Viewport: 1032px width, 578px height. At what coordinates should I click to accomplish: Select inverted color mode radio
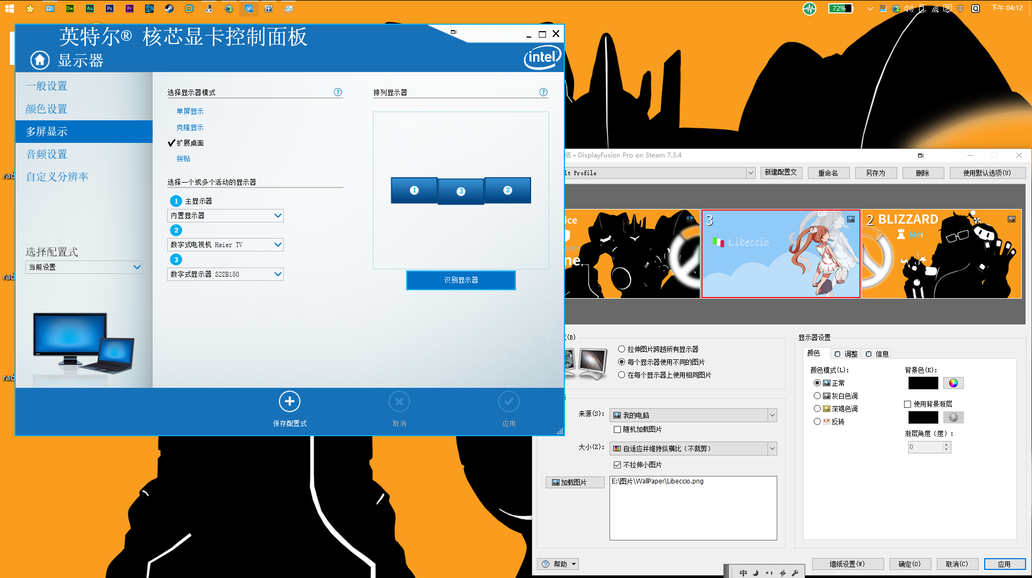(817, 422)
